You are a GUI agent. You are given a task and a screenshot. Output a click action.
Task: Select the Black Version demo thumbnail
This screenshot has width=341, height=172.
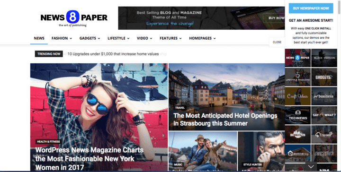(x=324, y=58)
